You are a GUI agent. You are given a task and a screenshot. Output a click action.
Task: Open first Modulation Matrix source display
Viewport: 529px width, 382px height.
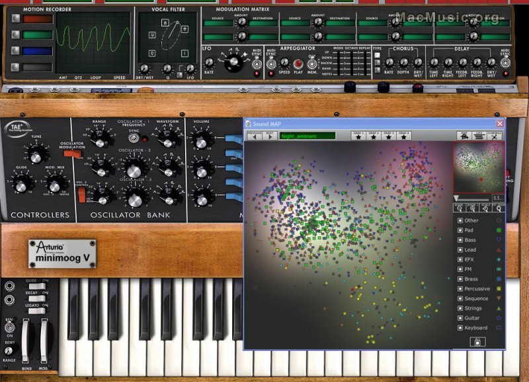tap(218, 23)
